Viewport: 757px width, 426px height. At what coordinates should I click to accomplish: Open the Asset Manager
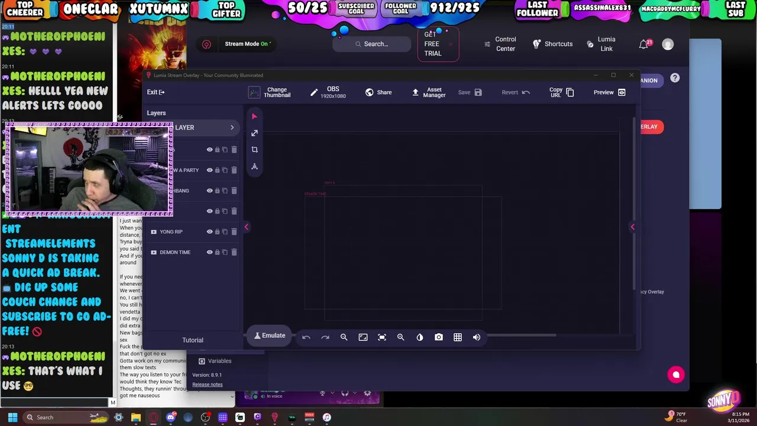point(429,92)
